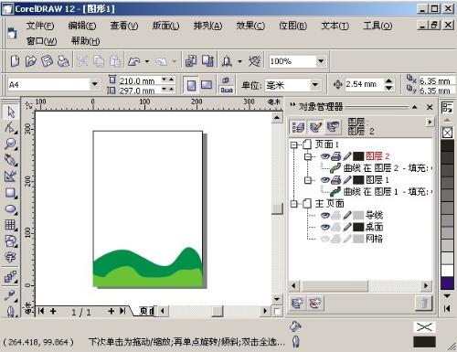Select the Freehand pen tool

point(11,160)
